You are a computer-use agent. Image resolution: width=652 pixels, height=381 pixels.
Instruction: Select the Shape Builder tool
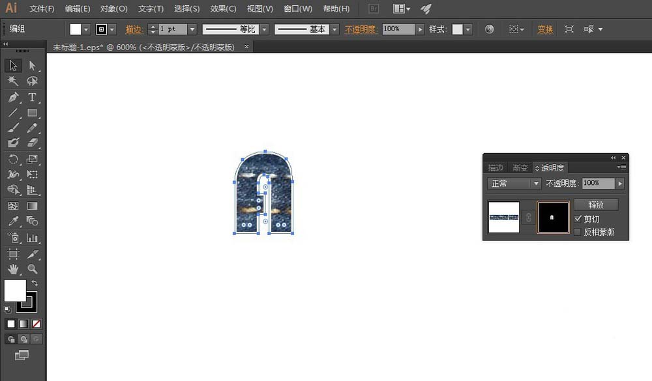point(13,190)
